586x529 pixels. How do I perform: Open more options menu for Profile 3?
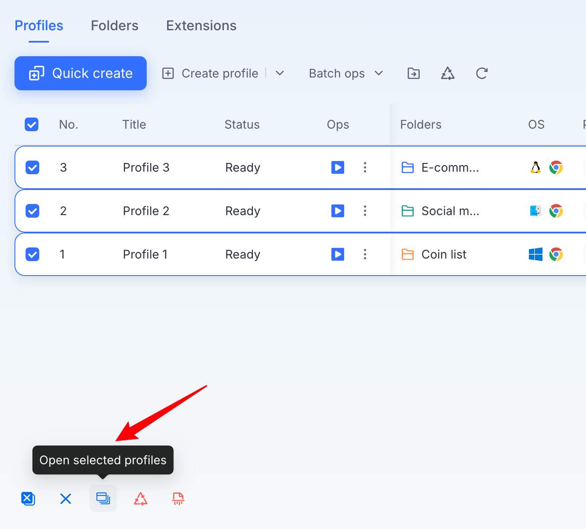[365, 167]
